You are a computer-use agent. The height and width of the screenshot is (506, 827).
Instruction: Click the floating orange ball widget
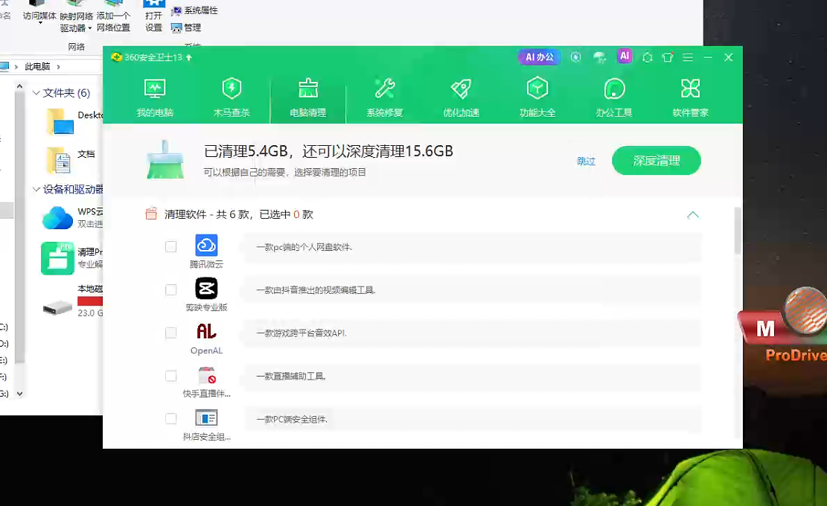806,310
